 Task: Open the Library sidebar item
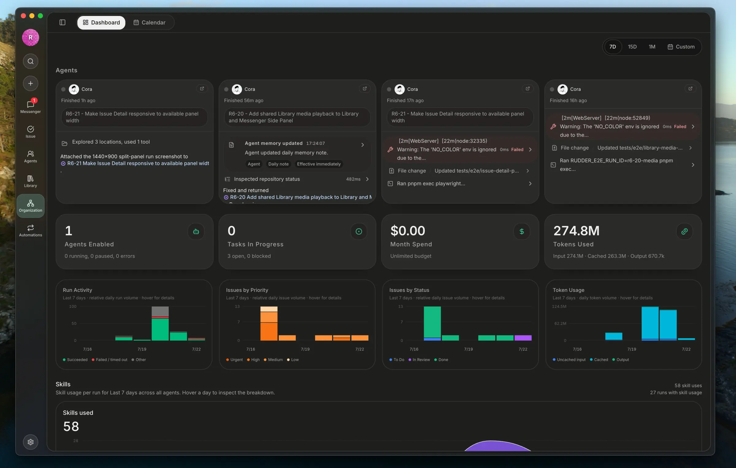click(30, 181)
